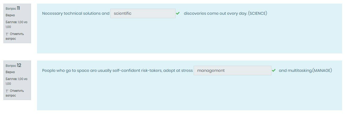Select the "Отметить вопрос" text for question 11

15,36
